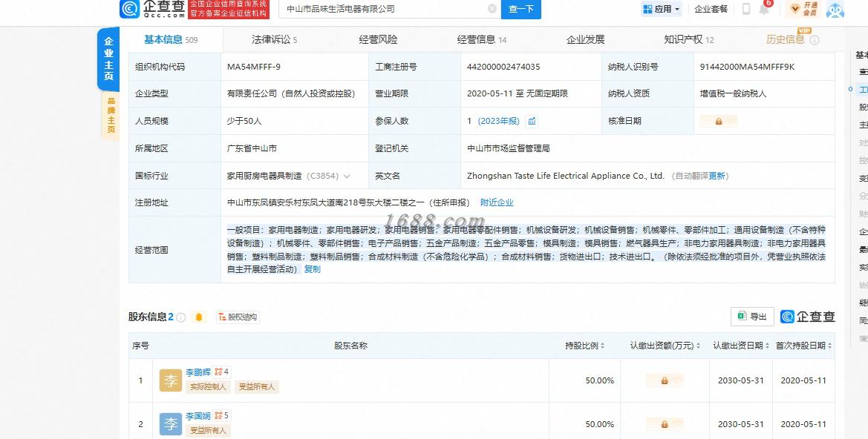Open the user avatar in header

(x=835, y=9)
